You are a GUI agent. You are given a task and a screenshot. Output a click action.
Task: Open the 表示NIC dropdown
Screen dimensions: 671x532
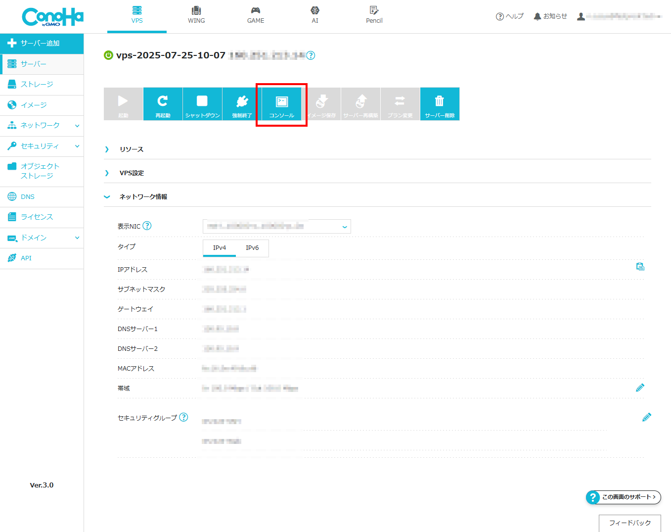click(x=277, y=226)
